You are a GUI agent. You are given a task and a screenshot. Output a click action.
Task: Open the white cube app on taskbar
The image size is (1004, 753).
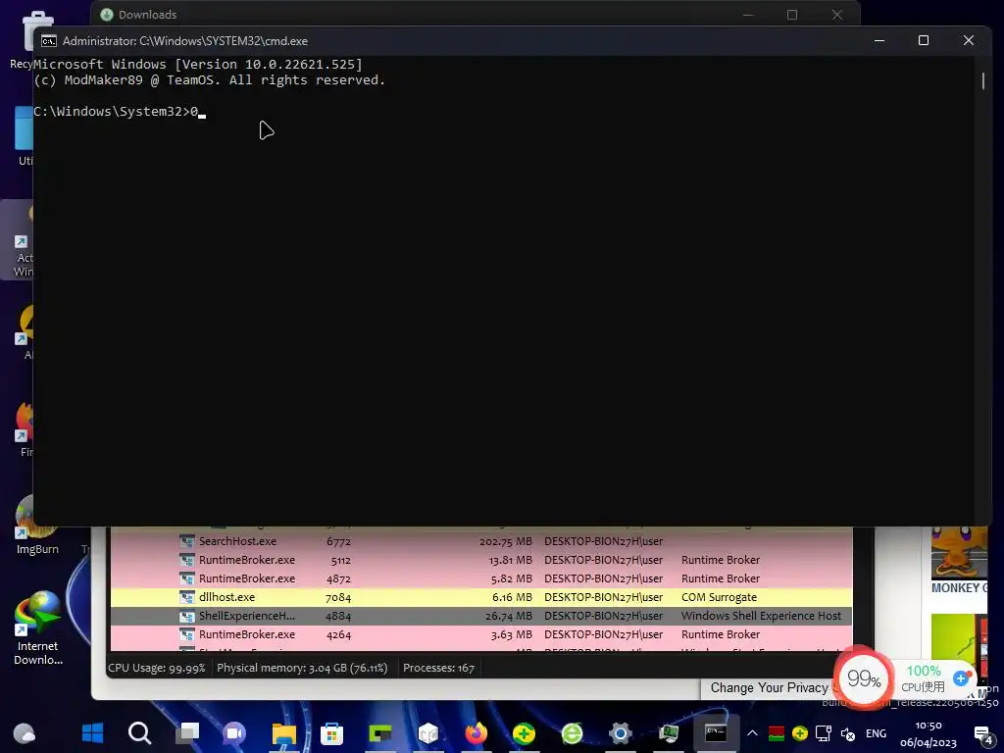point(427,732)
